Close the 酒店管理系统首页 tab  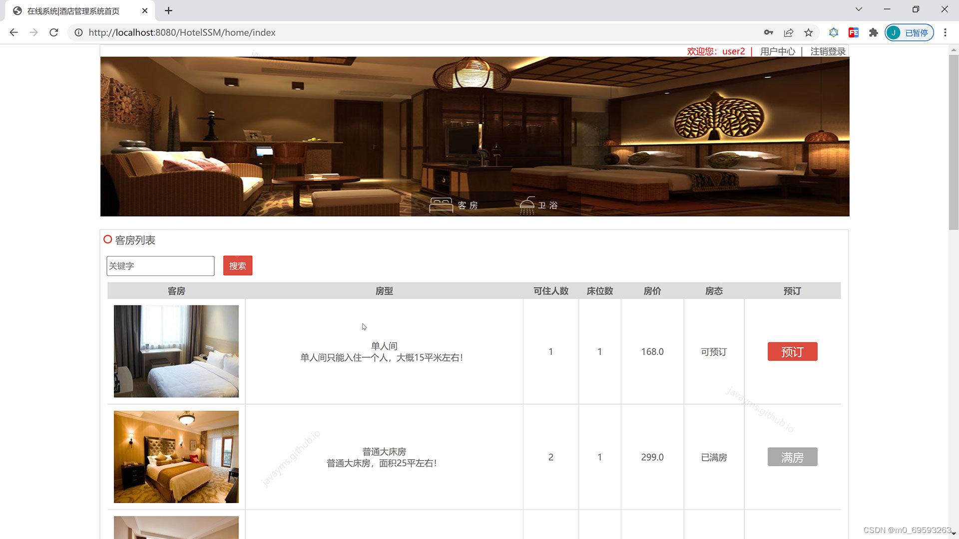pyautogui.click(x=145, y=10)
